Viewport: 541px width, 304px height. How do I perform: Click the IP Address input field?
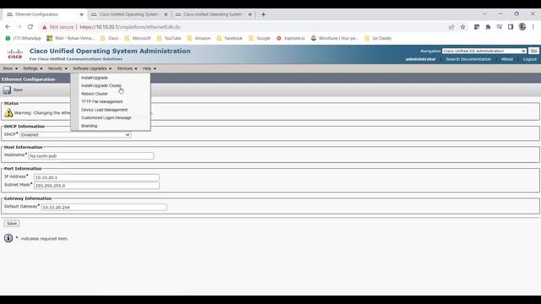96,177
